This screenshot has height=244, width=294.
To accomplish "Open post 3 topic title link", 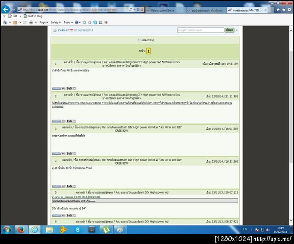I will tap(122, 129).
